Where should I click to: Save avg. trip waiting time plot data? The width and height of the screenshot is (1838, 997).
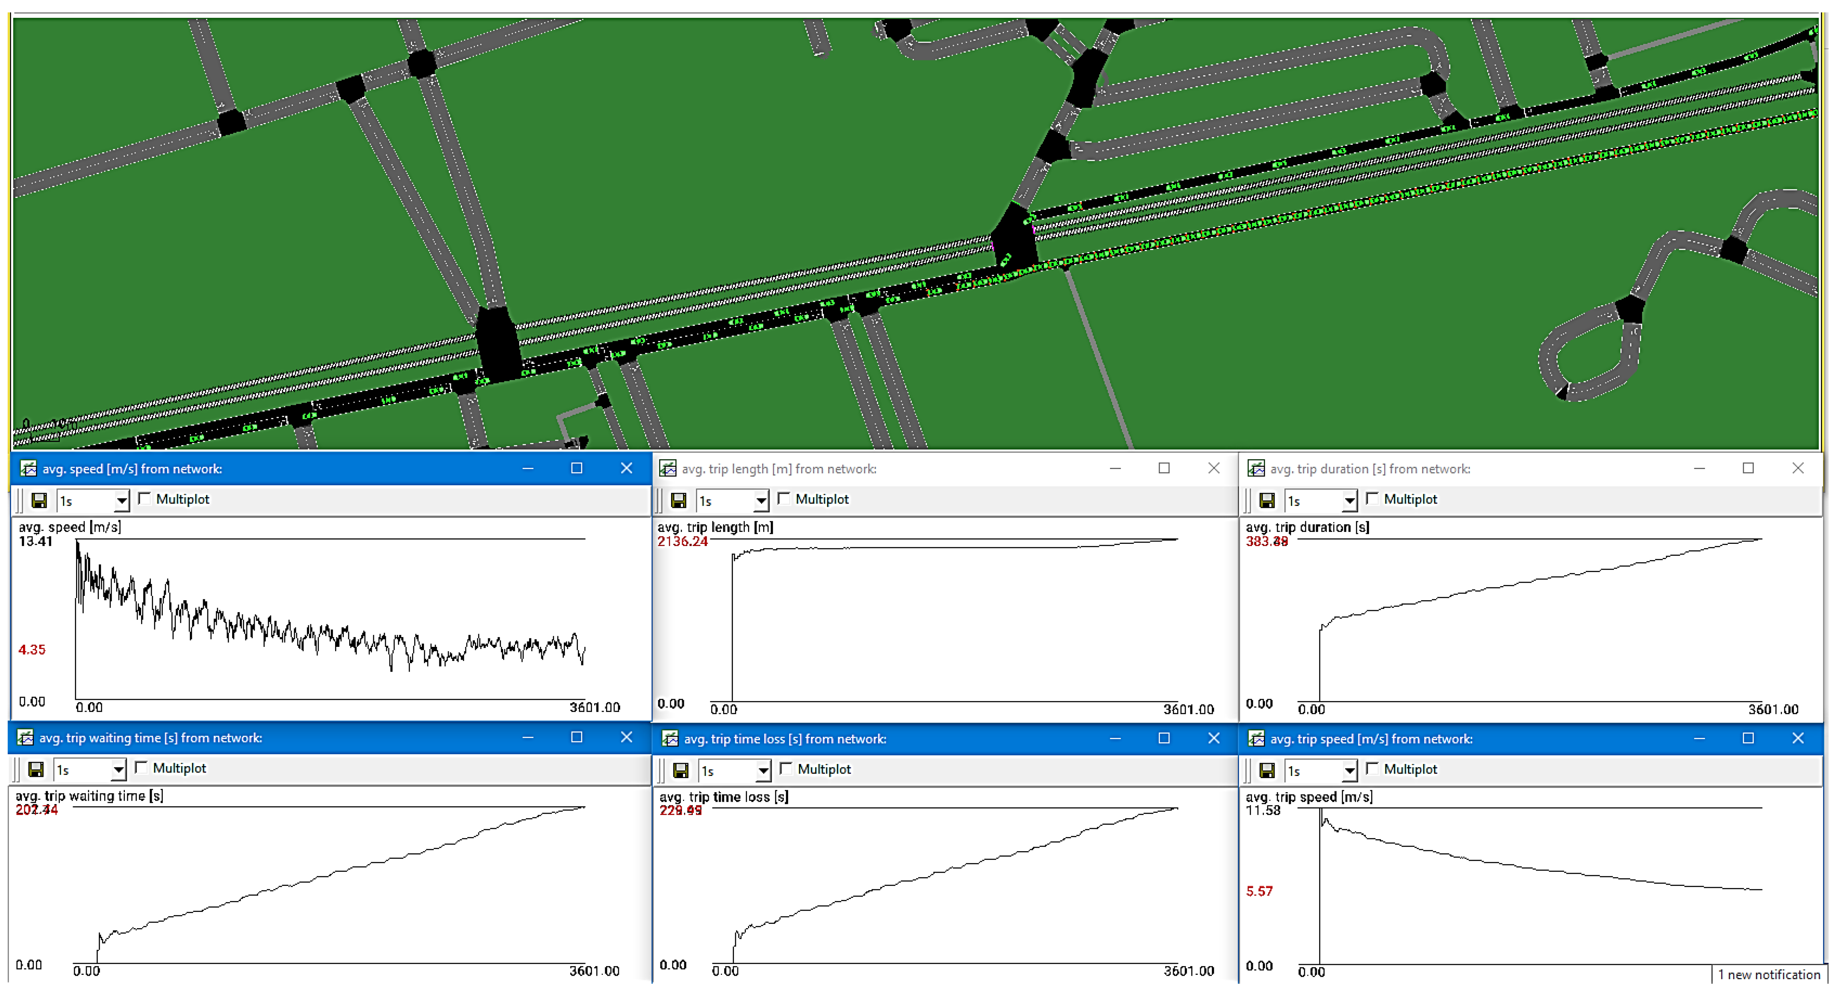(35, 770)
